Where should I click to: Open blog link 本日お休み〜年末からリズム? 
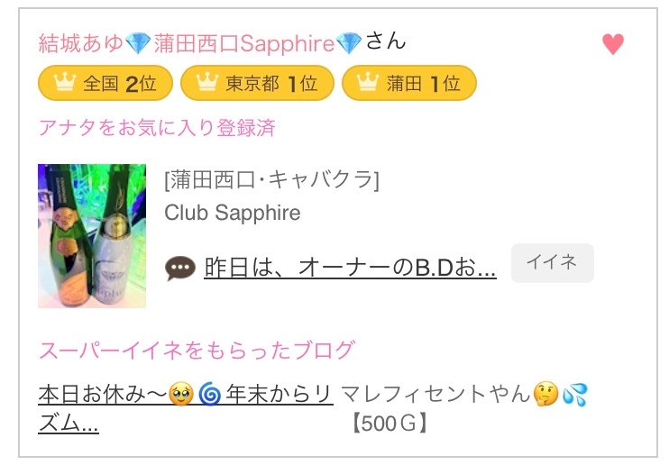pos(186,408)
